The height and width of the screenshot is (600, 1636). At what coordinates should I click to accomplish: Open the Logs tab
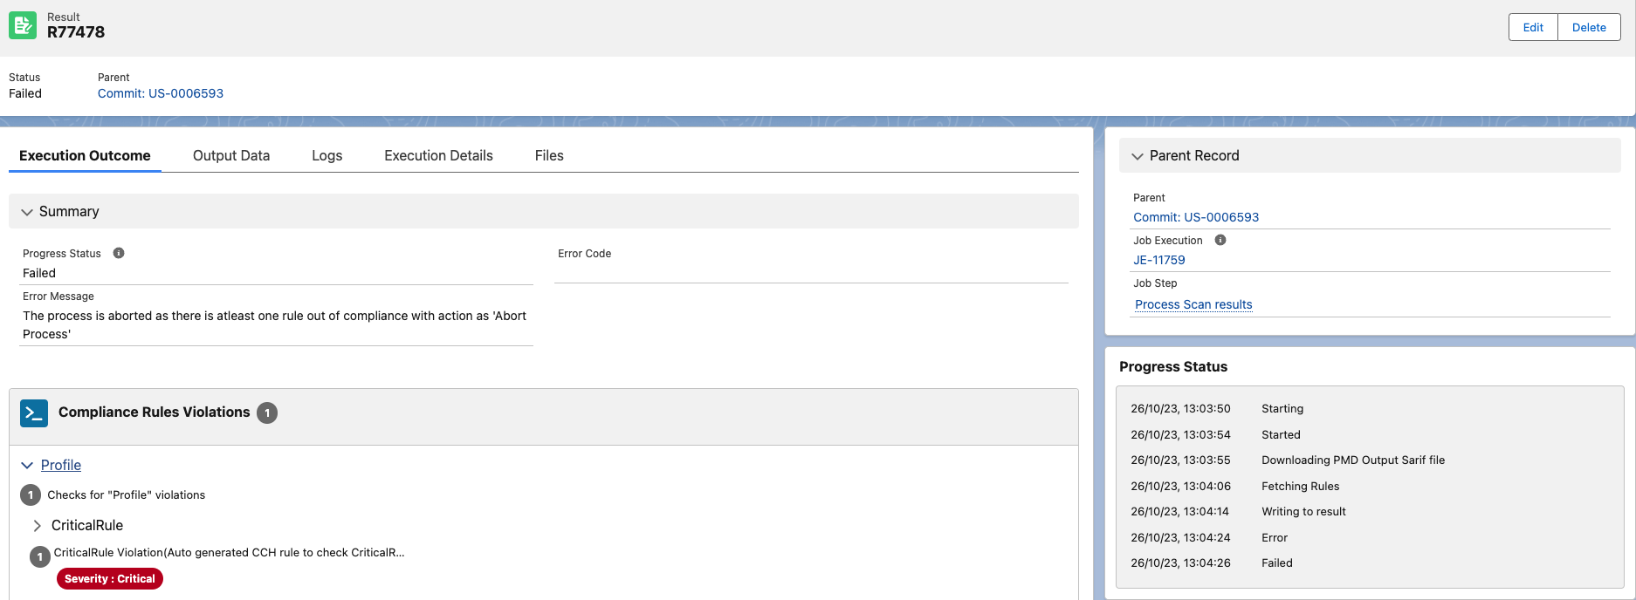tap(327, 155)
